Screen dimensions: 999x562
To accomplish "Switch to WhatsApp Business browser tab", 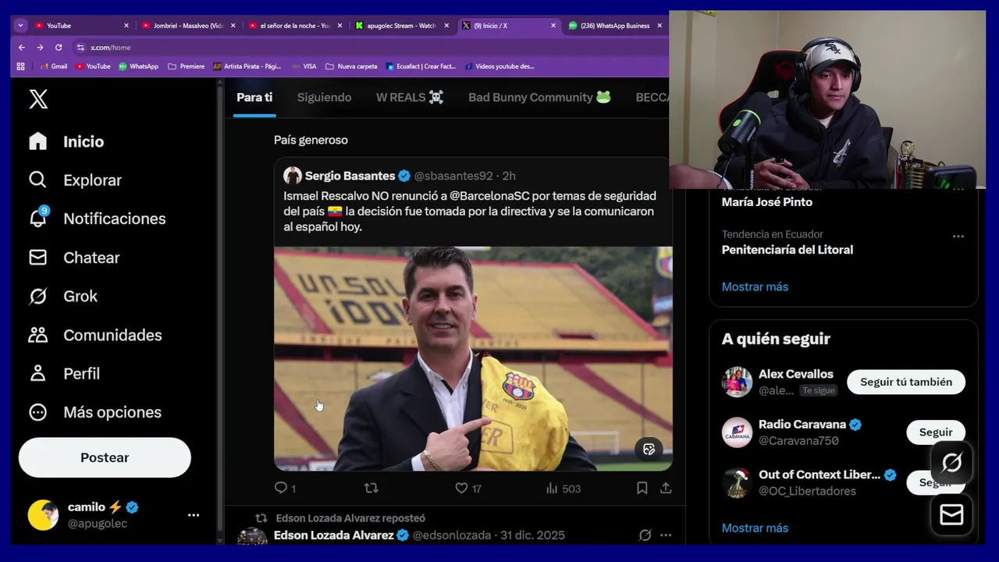I will (614, 26).
